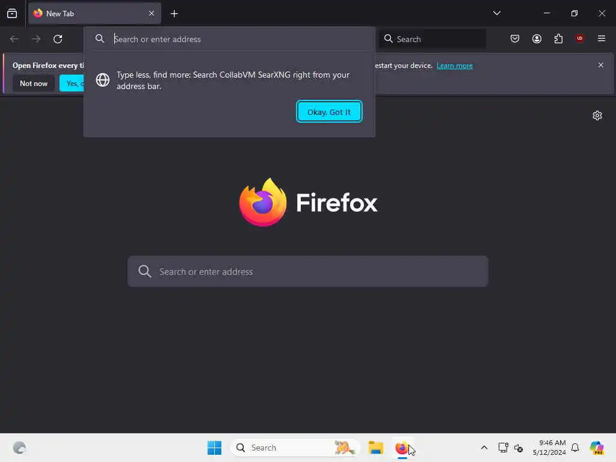
Task: Open uBlock Origin extension icon
Action: click(x=579, y=38)
